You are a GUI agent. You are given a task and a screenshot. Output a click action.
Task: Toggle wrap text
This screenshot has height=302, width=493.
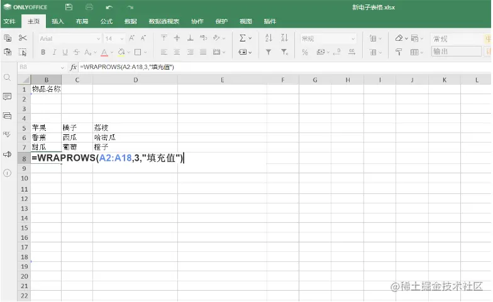204,38
